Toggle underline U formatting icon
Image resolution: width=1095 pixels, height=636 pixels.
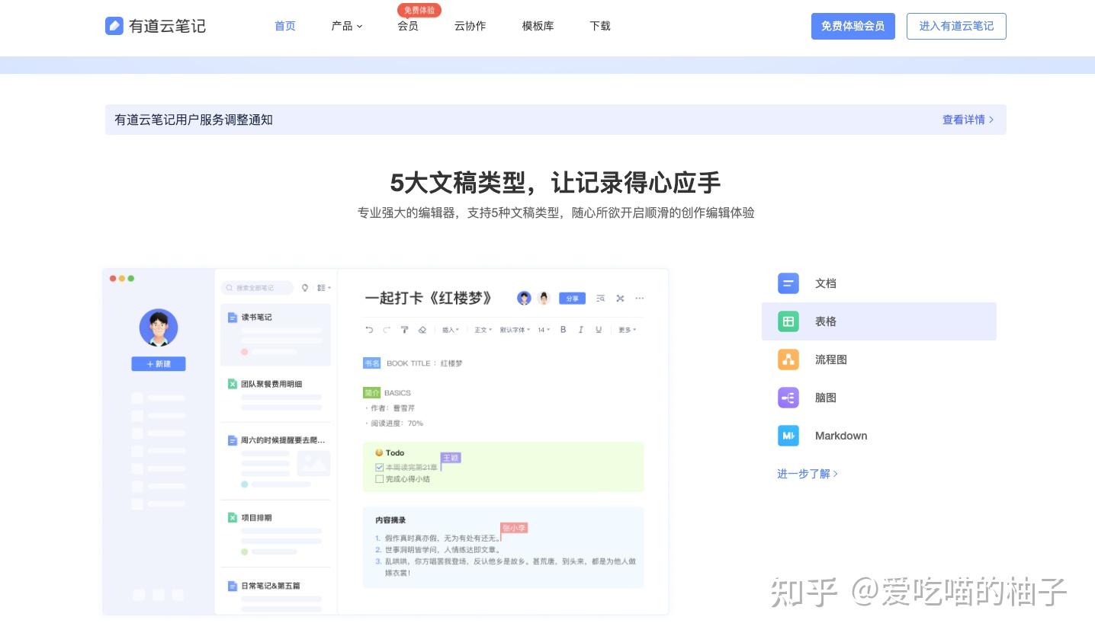point(599,330)
